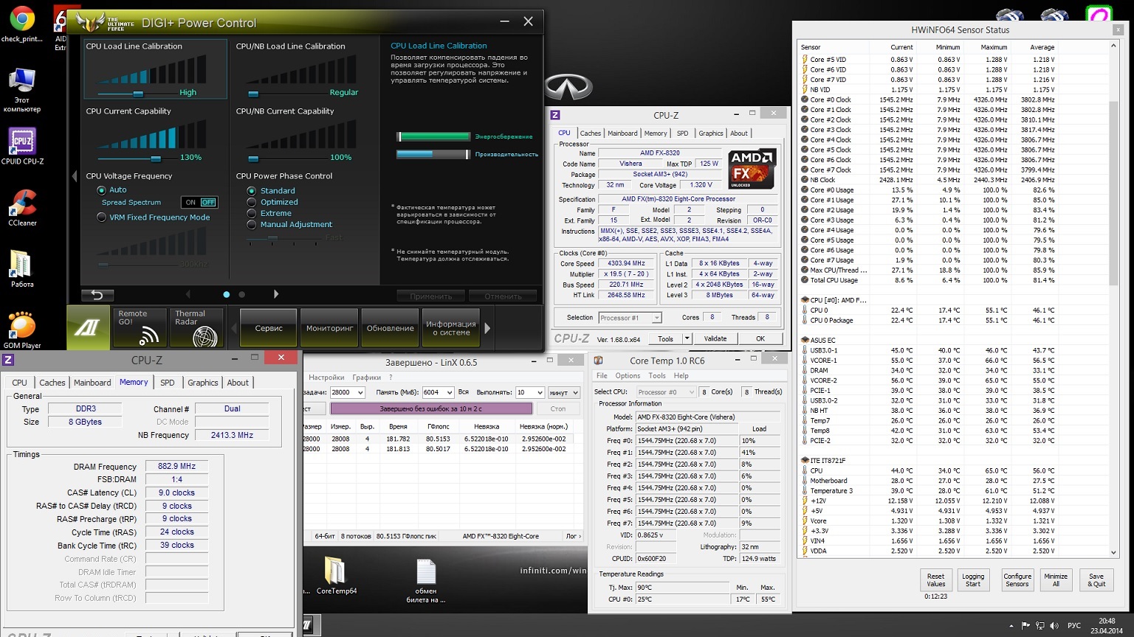Launch CPUID CPU-Z desktop shortcut
The height and width of the screenshot is (637, 1134).
tap(22, 147)
